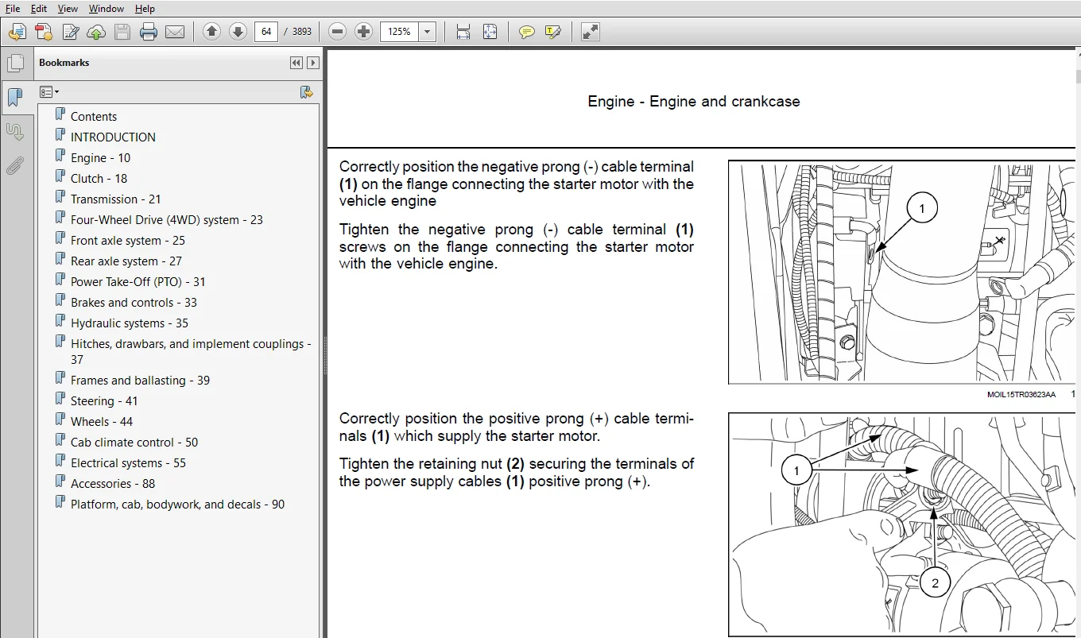Click the double-arrow in Bookmarks header
This screenshot has height=638, width=1081.
296,63
